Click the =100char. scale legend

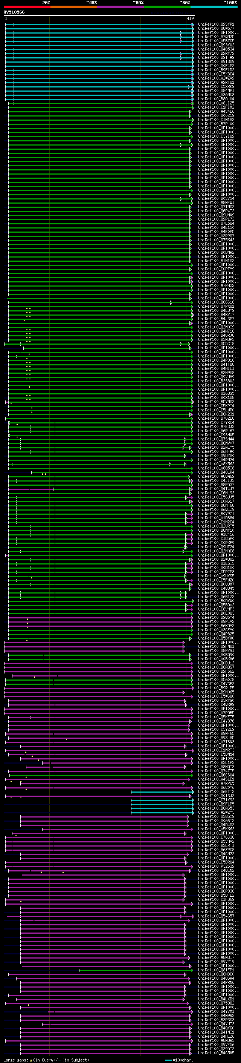point(179,1060)
